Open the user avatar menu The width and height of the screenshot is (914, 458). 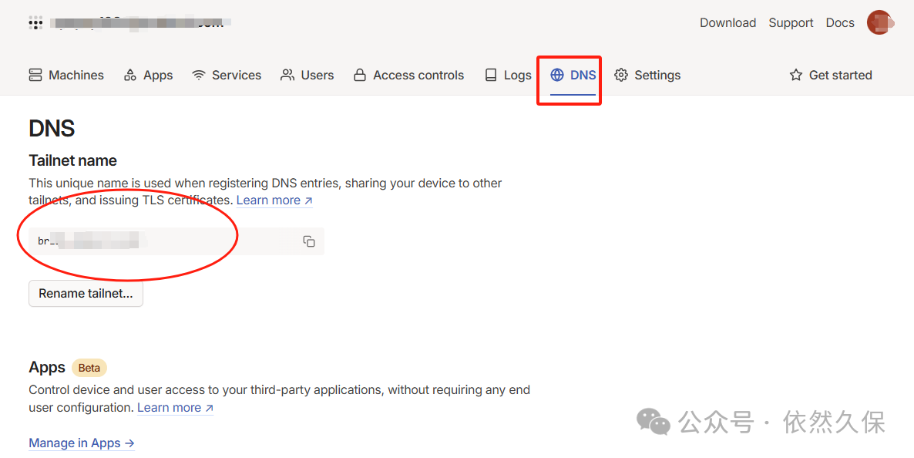pos(879,23)
